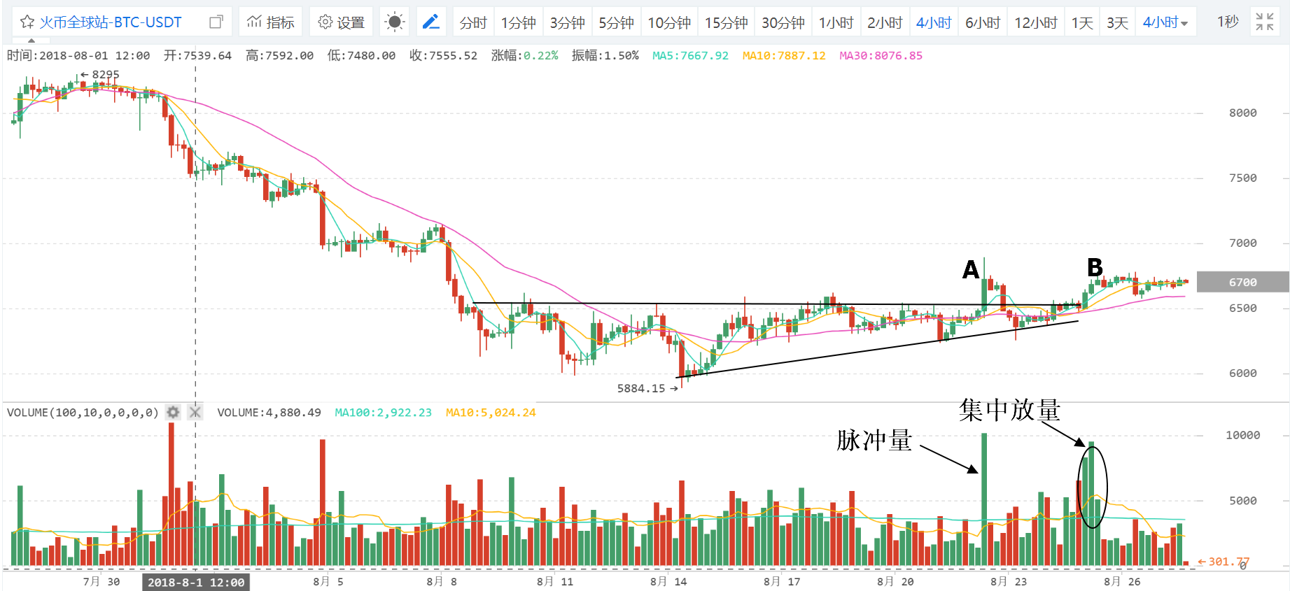1290x591 pixels.
Task: Click the MA30:8076.85 label
Action: tap(881, 55)
